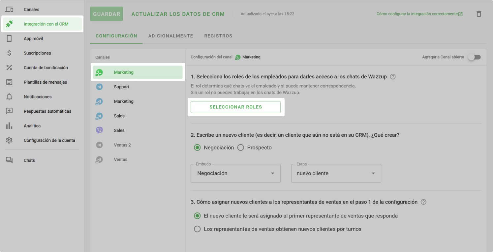Open the Cómo configurar la integración correctamente link
The height and width of the screenshot is (252, 493).
click(419, 14)
